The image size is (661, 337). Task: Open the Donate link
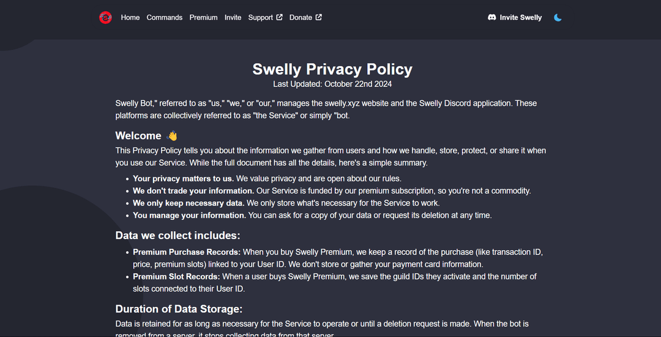tap(301, 18)
